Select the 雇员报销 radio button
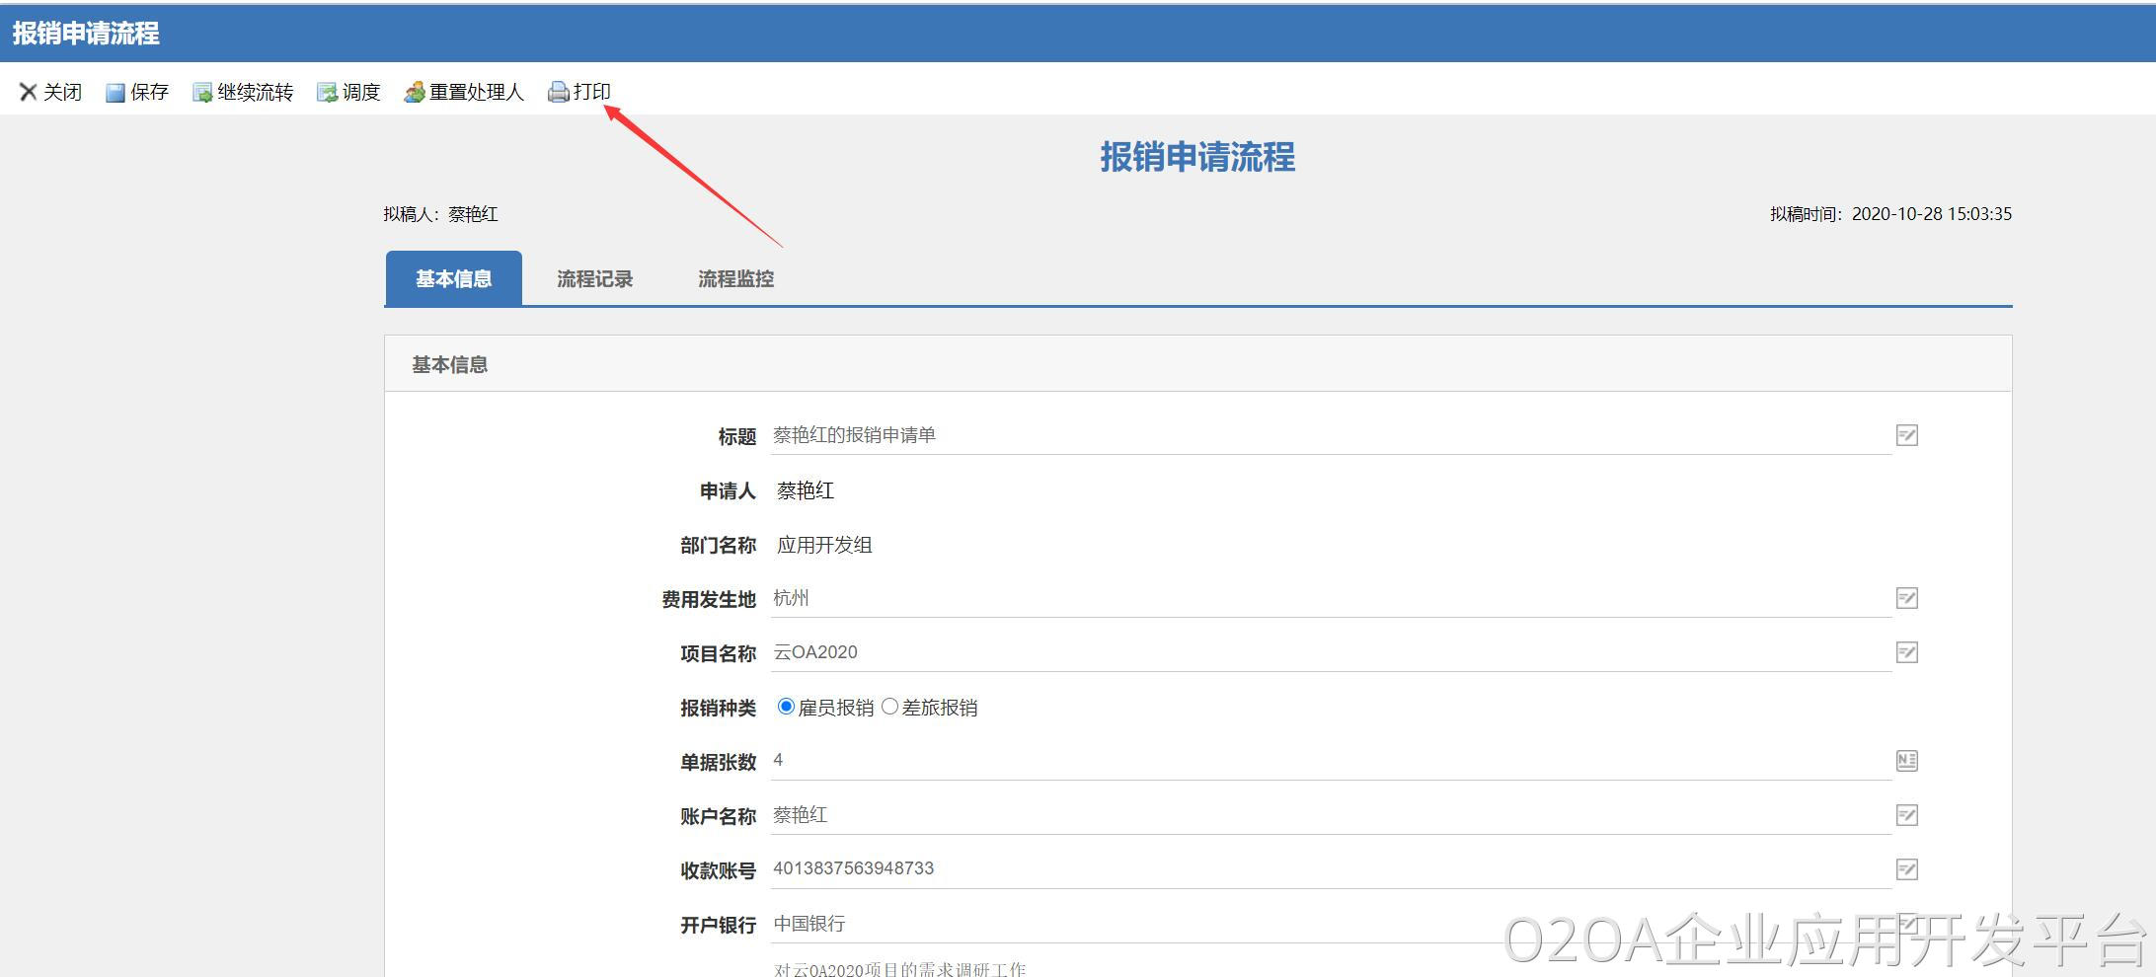 [x=786, y=707]
